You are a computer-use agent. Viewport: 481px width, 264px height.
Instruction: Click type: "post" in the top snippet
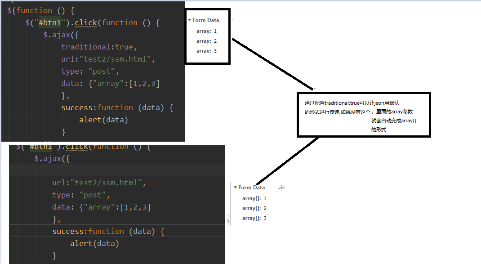pyautogui.click(x=90, y=71)
